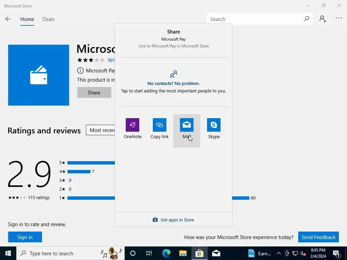Tap the contacts people icon
347x260 pixels.
point(173,74)
